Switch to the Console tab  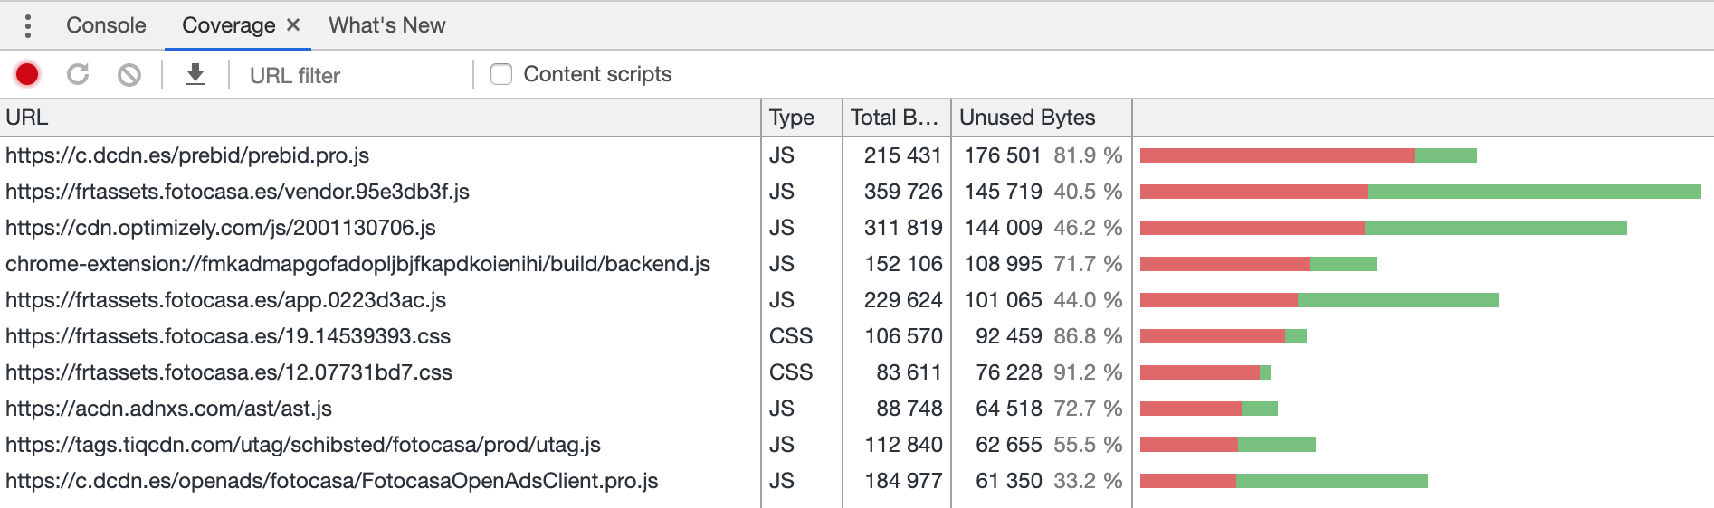pyautogui.click(x=106, y=25)
